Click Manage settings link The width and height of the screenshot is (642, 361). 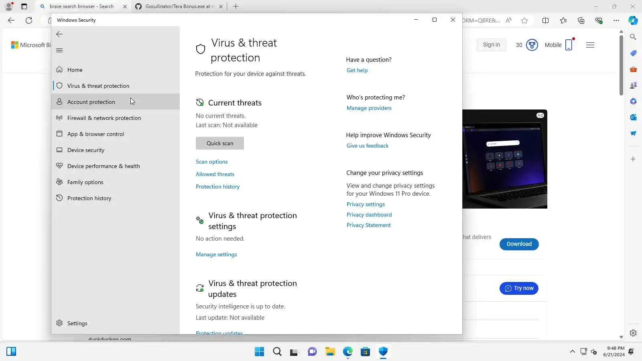[216, 254]
